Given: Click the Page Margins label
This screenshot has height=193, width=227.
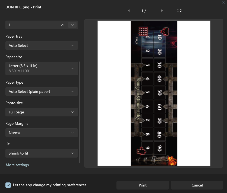Looking at the screenshot, I should pos(17,123).
